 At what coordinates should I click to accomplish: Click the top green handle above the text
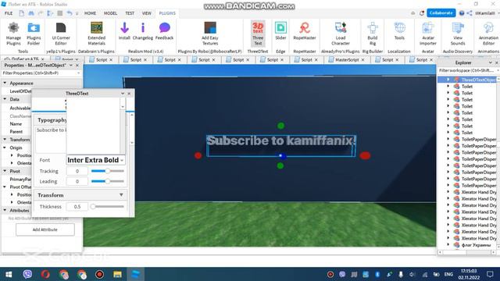tap(280, 126)
